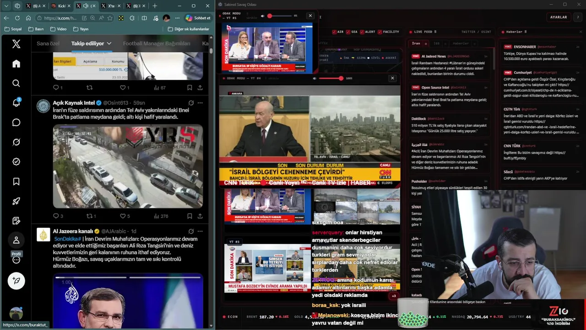
Task: Open Açık Kaynak Intel profile name
Action: click(x=74, y=103)
